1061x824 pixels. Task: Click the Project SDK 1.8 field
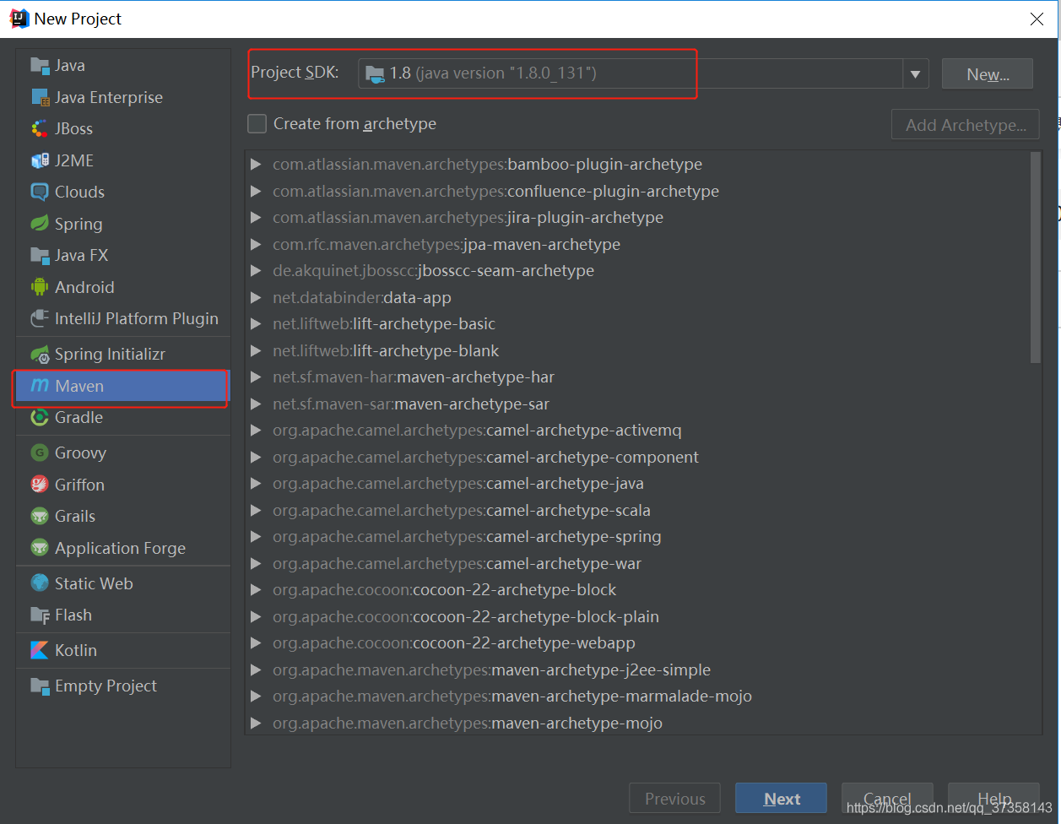point(631,73)
